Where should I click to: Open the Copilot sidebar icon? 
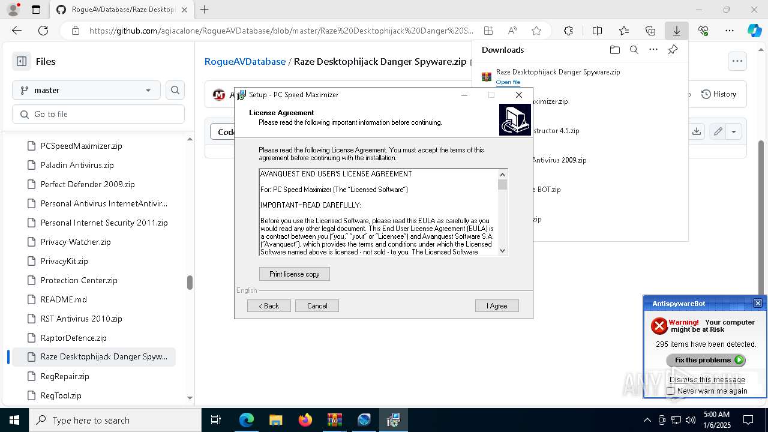click(x=754, y=31)
